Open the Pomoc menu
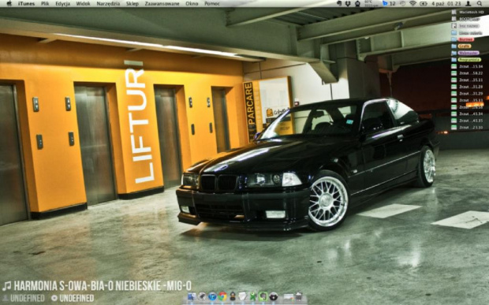 coord(212,4)
